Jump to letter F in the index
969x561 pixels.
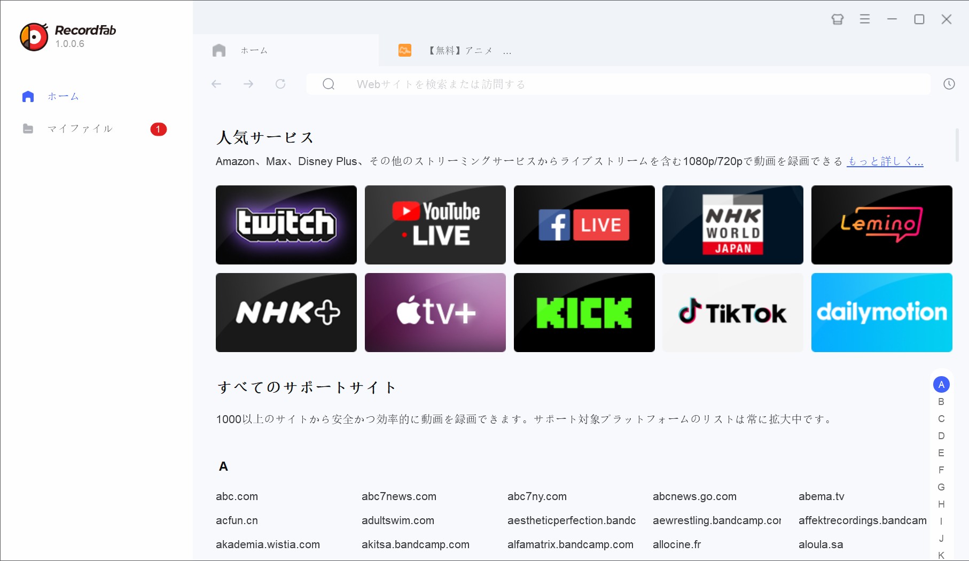point(941,470)
